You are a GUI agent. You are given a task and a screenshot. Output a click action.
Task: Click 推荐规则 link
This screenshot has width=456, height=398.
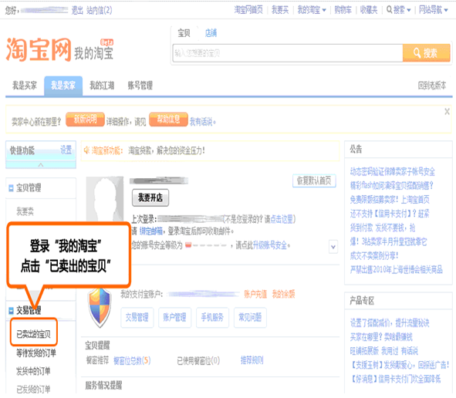pos(252,361)
